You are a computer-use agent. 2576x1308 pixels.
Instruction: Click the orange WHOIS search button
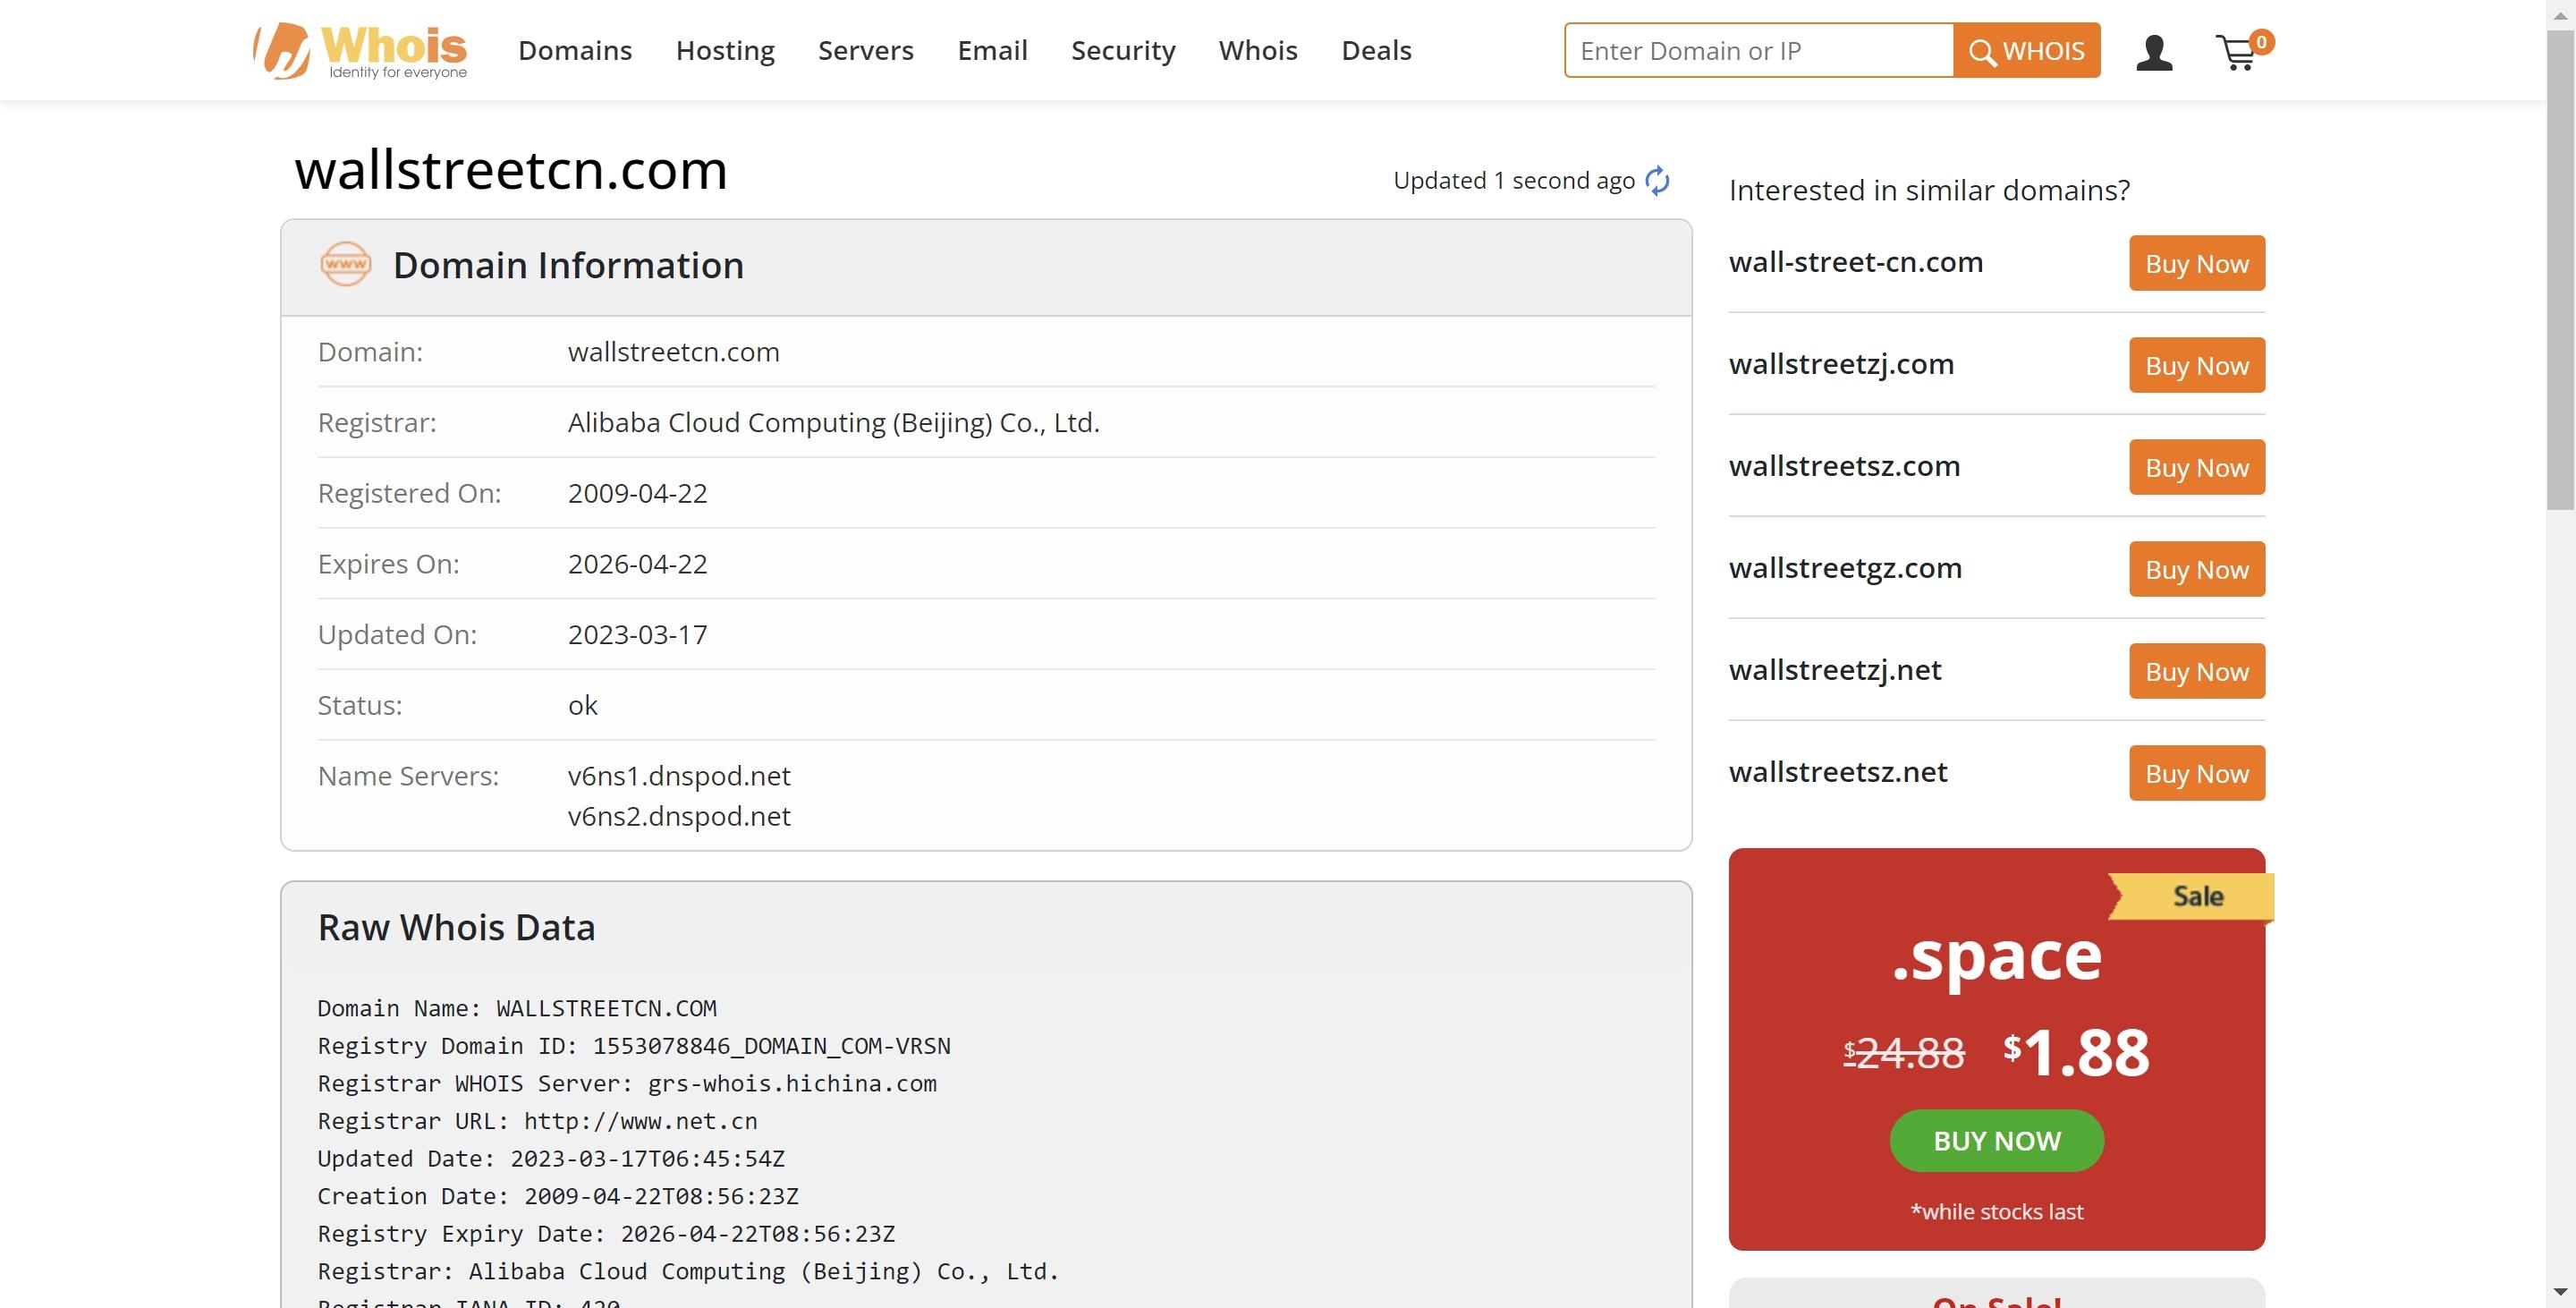click(2026, 50)
